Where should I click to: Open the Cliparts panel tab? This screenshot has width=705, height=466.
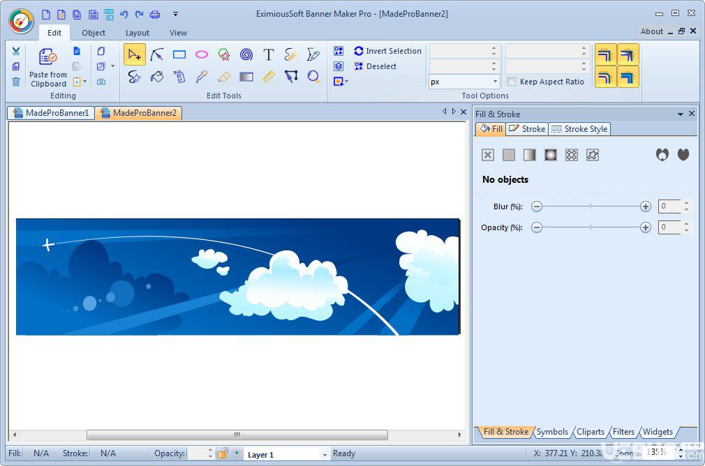pos(591,432)
